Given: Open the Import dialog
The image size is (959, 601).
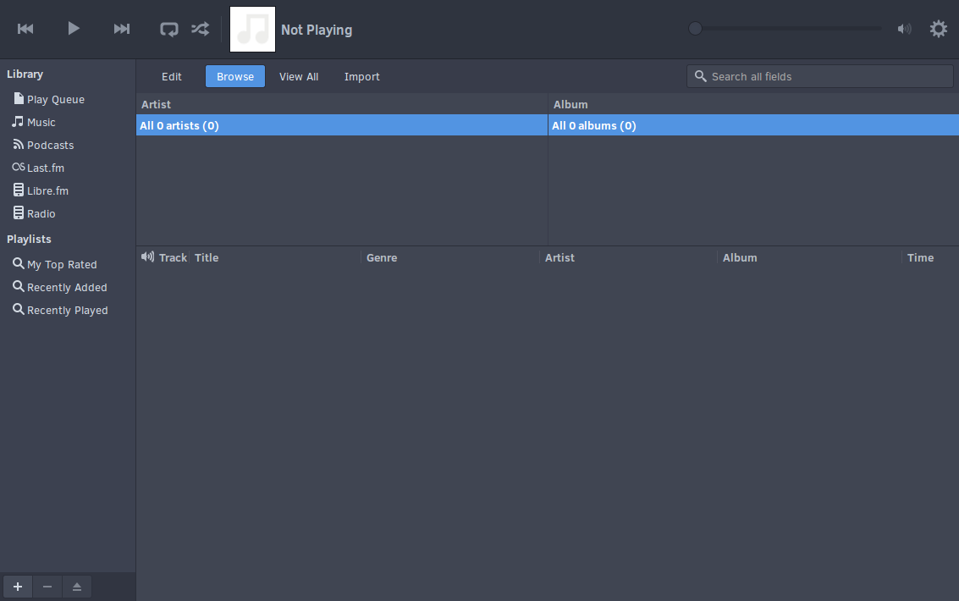Looking at the screenshot, I should click(x=361, y=76).
